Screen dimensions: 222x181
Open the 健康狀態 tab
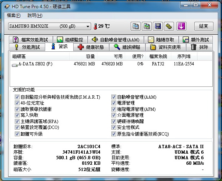click(x=91, y=47)
